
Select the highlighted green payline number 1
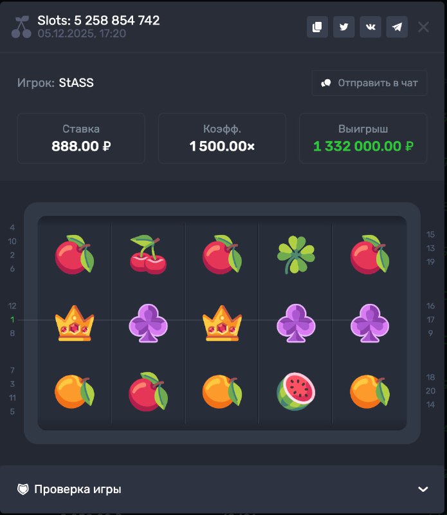coord(12,319)
